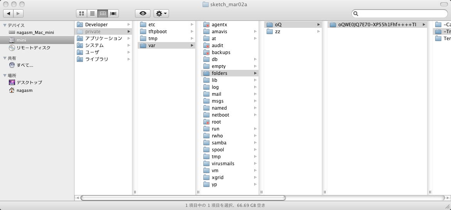Select the run folder
Screen dimensions: 451x210
pos(230,129)
